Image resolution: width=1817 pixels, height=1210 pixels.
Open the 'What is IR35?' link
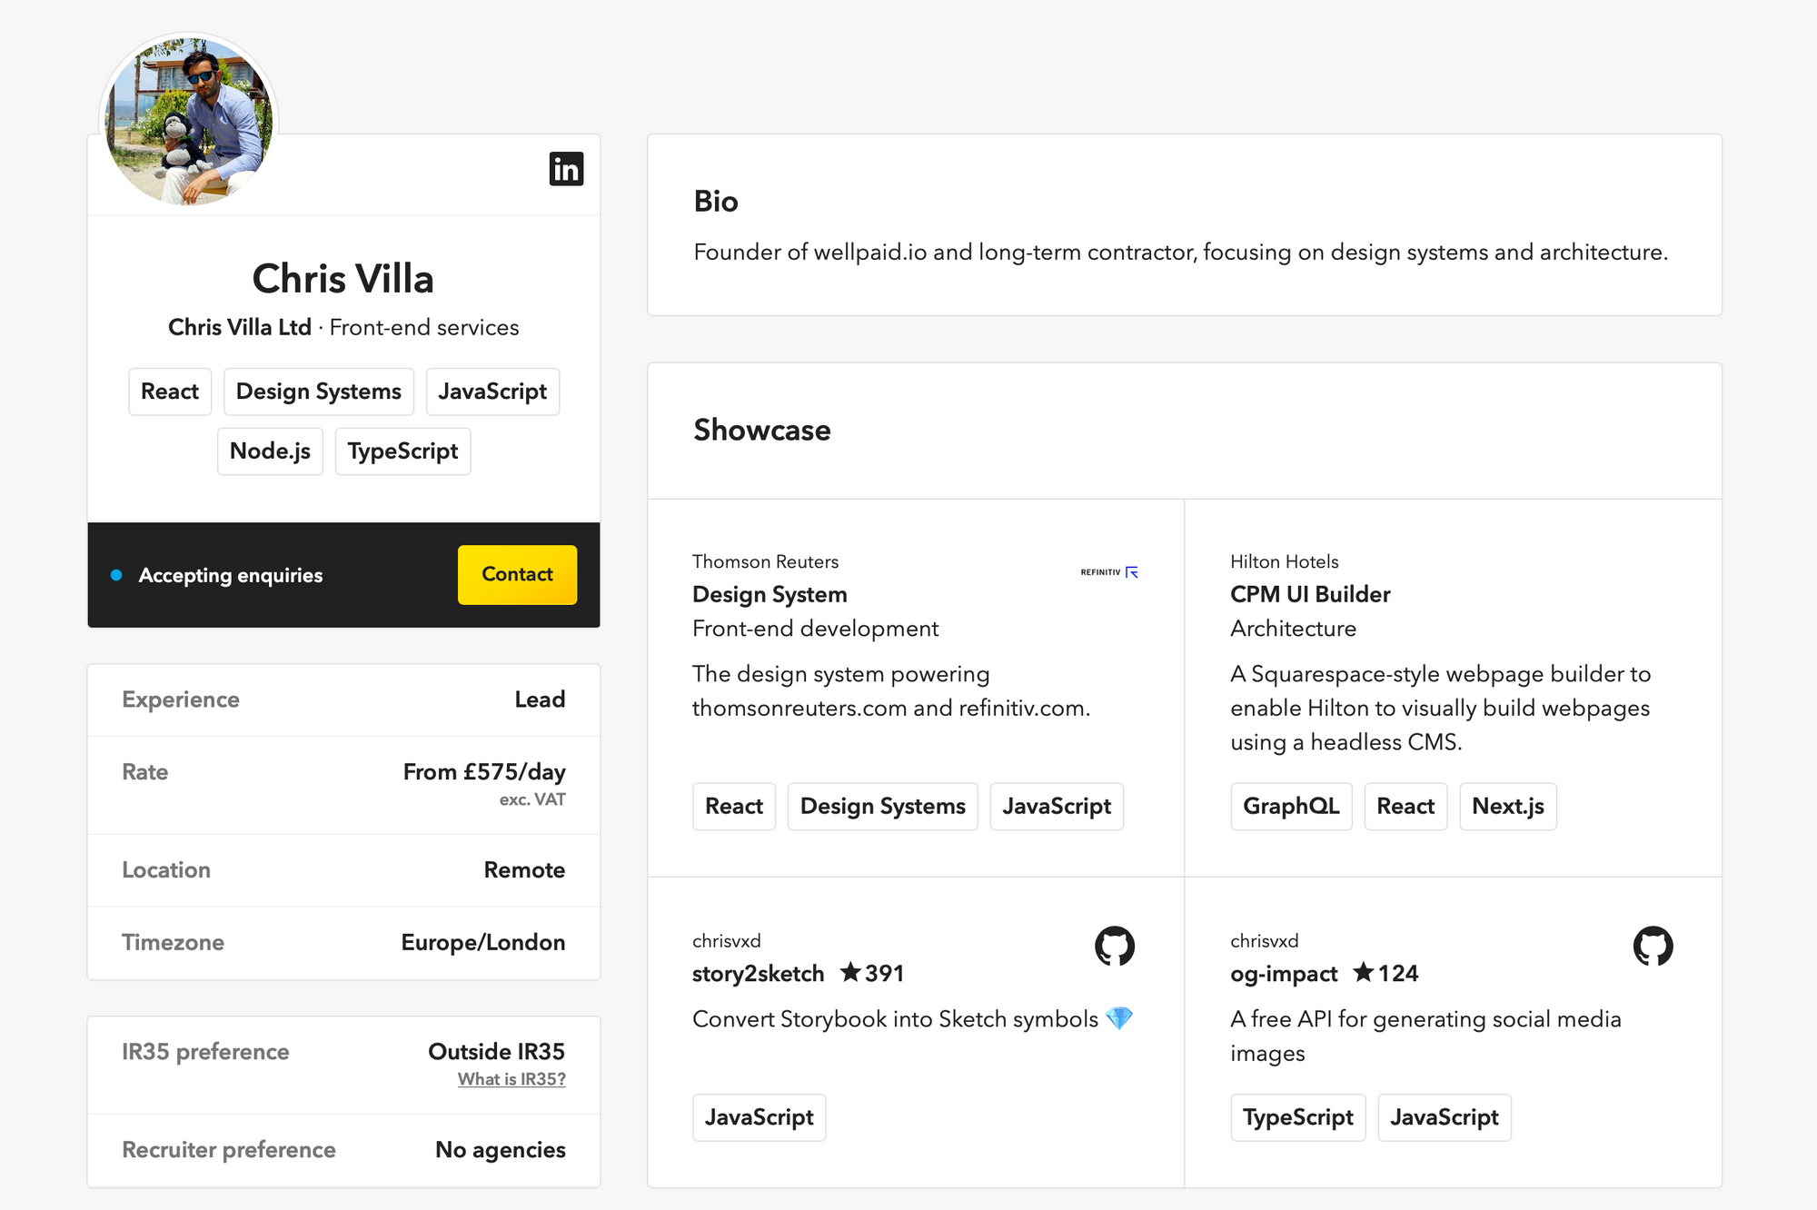[x=511, y=1079]
